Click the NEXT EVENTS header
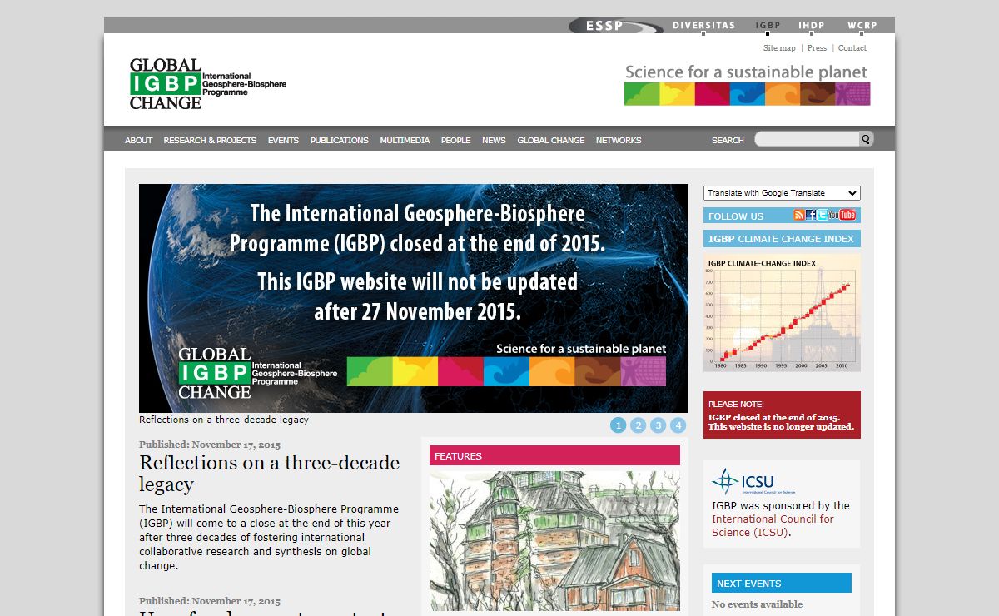The image size is (999, 616). 782,583
